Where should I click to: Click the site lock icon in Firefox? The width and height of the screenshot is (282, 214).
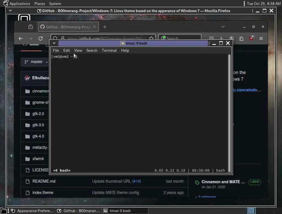[63, 38]
